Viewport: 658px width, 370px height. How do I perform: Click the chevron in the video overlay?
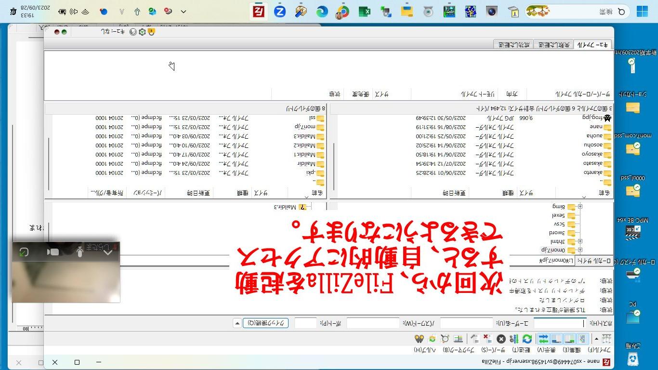(x=107, y=252)
